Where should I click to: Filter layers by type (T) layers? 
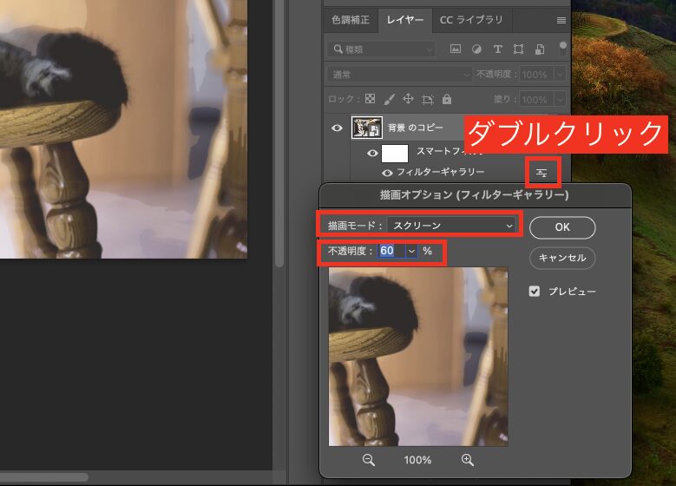(498, 49)
